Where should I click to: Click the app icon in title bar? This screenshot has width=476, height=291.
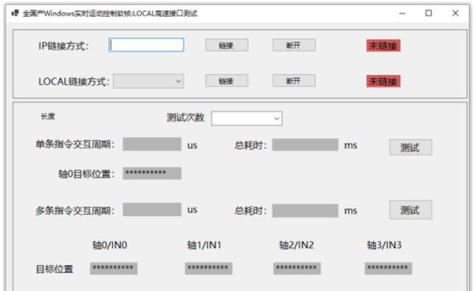[15, 13]
